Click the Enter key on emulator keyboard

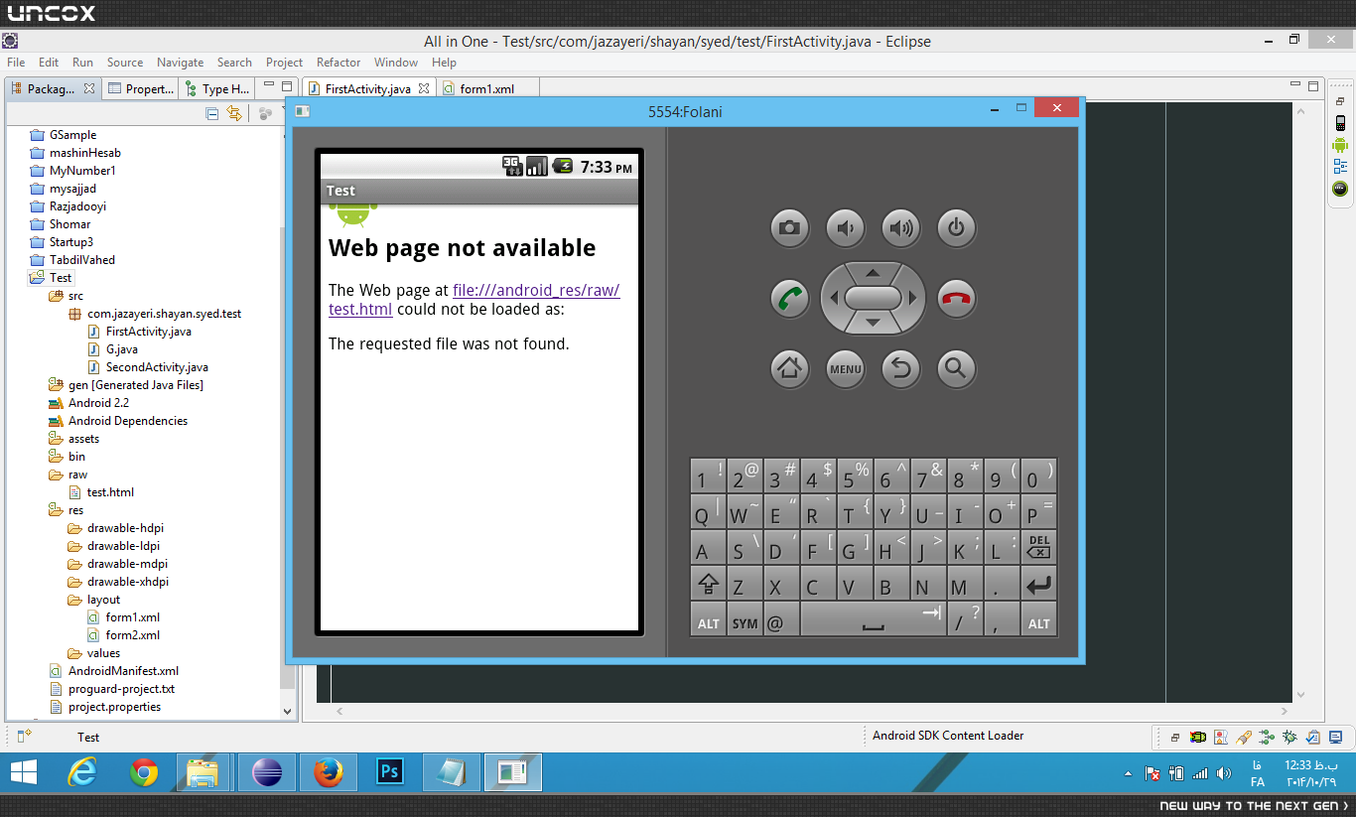pos(1038,583)
